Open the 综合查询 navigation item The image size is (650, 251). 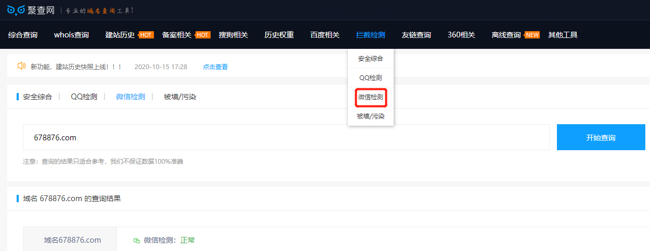(23, 35)
